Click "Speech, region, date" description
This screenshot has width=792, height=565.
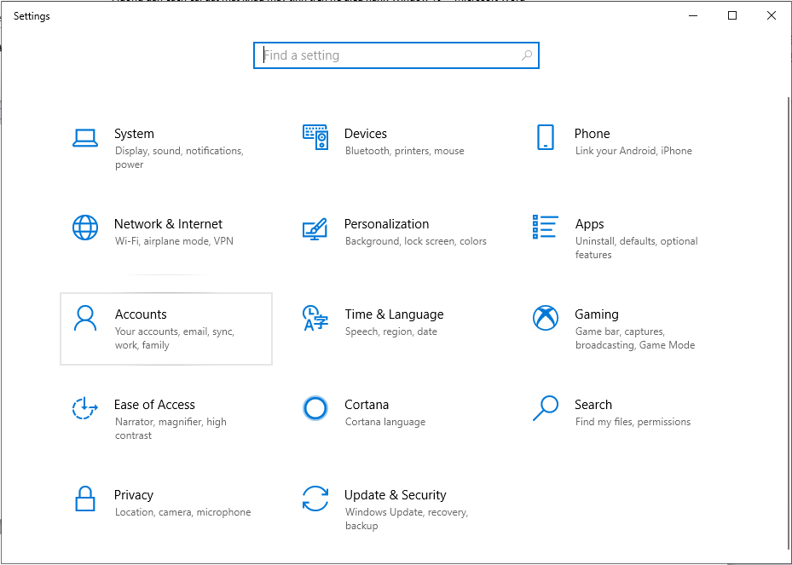click(x=391, y=332)
